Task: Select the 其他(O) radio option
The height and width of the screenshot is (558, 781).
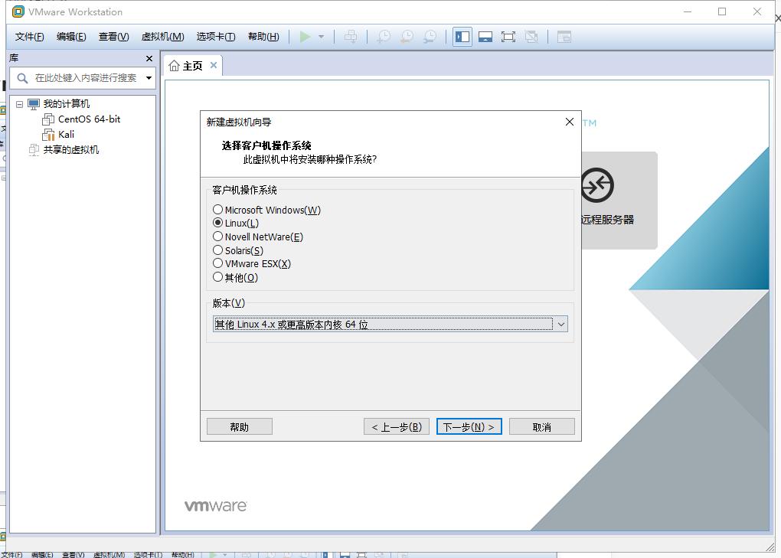Action: (235, 277)
